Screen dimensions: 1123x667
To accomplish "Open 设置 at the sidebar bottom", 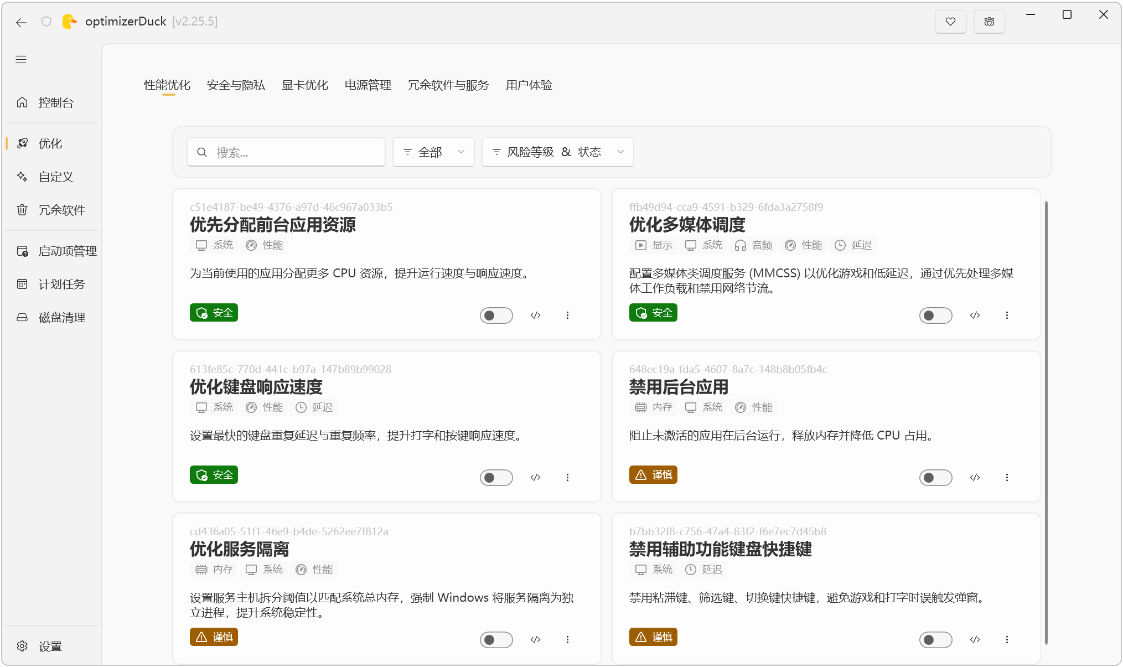I will point(52,646).
